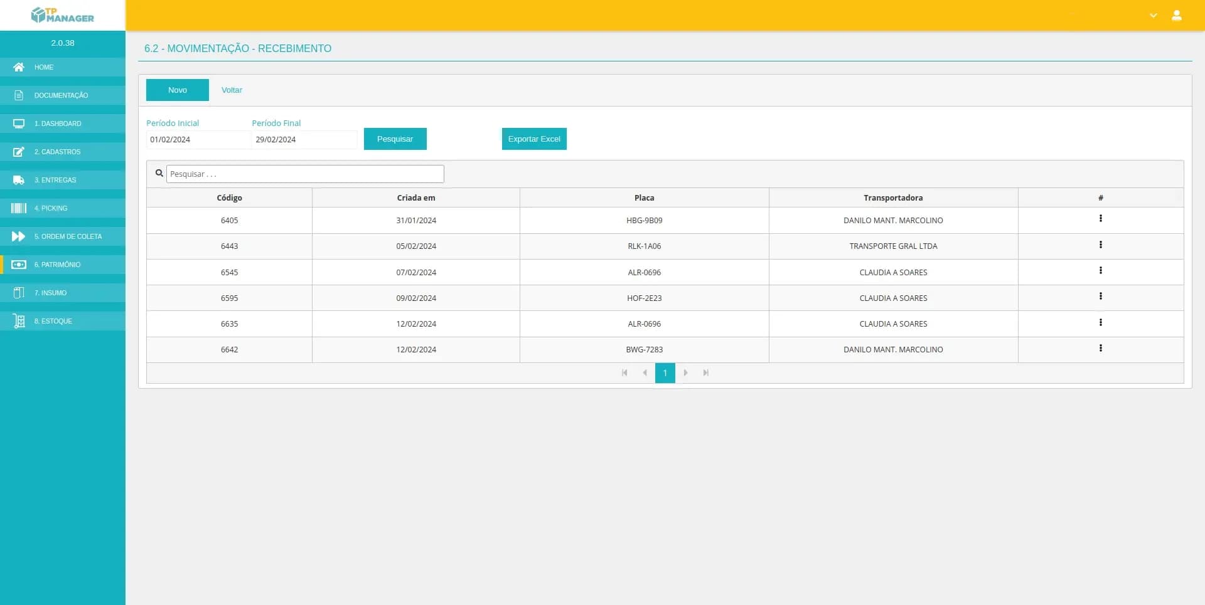Click the Picking barcode icon
The width and height of the screenshot is (1205, 605).
click(x=19, y=208)
